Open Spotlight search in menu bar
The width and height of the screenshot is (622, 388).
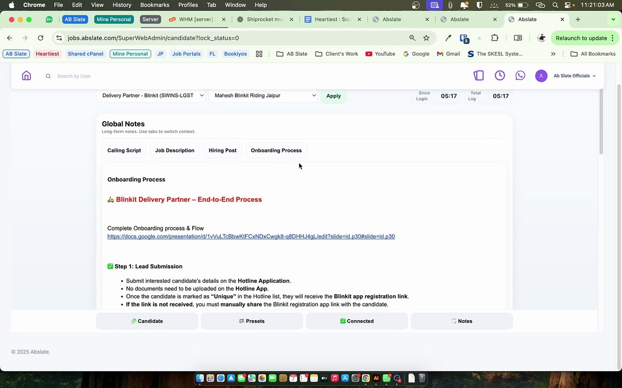pyautogui.click(x=555, y=5)
